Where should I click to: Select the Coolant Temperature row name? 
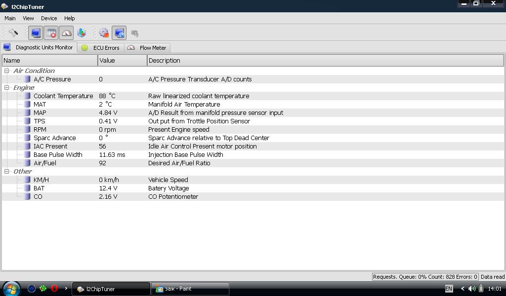coord(63,96)
